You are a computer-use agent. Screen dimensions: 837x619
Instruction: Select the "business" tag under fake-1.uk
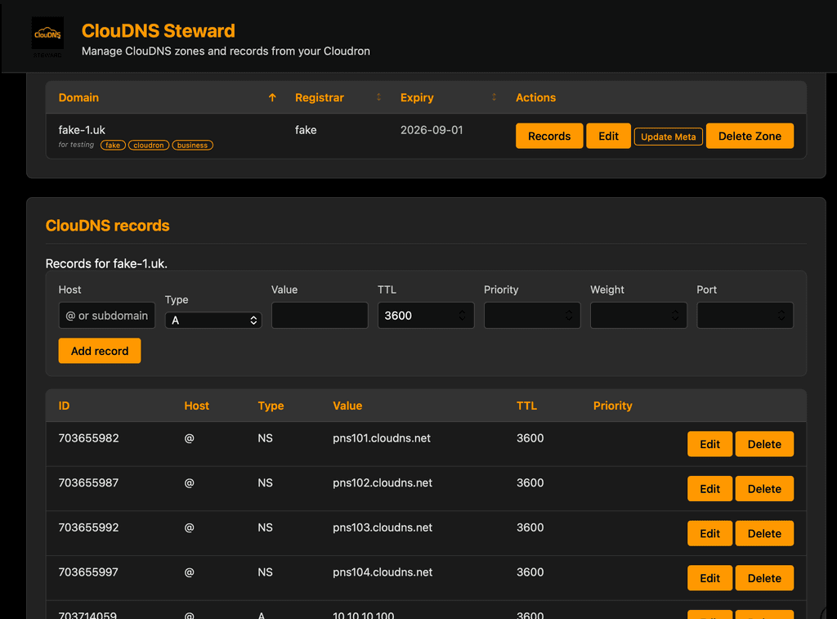click(x=192, y=145)
